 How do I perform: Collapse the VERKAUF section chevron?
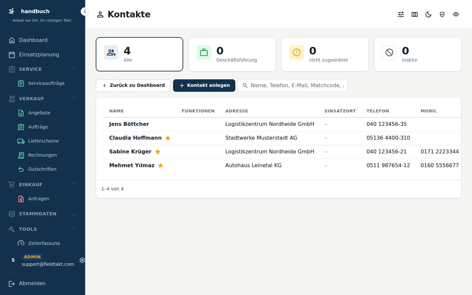[74, 98]
